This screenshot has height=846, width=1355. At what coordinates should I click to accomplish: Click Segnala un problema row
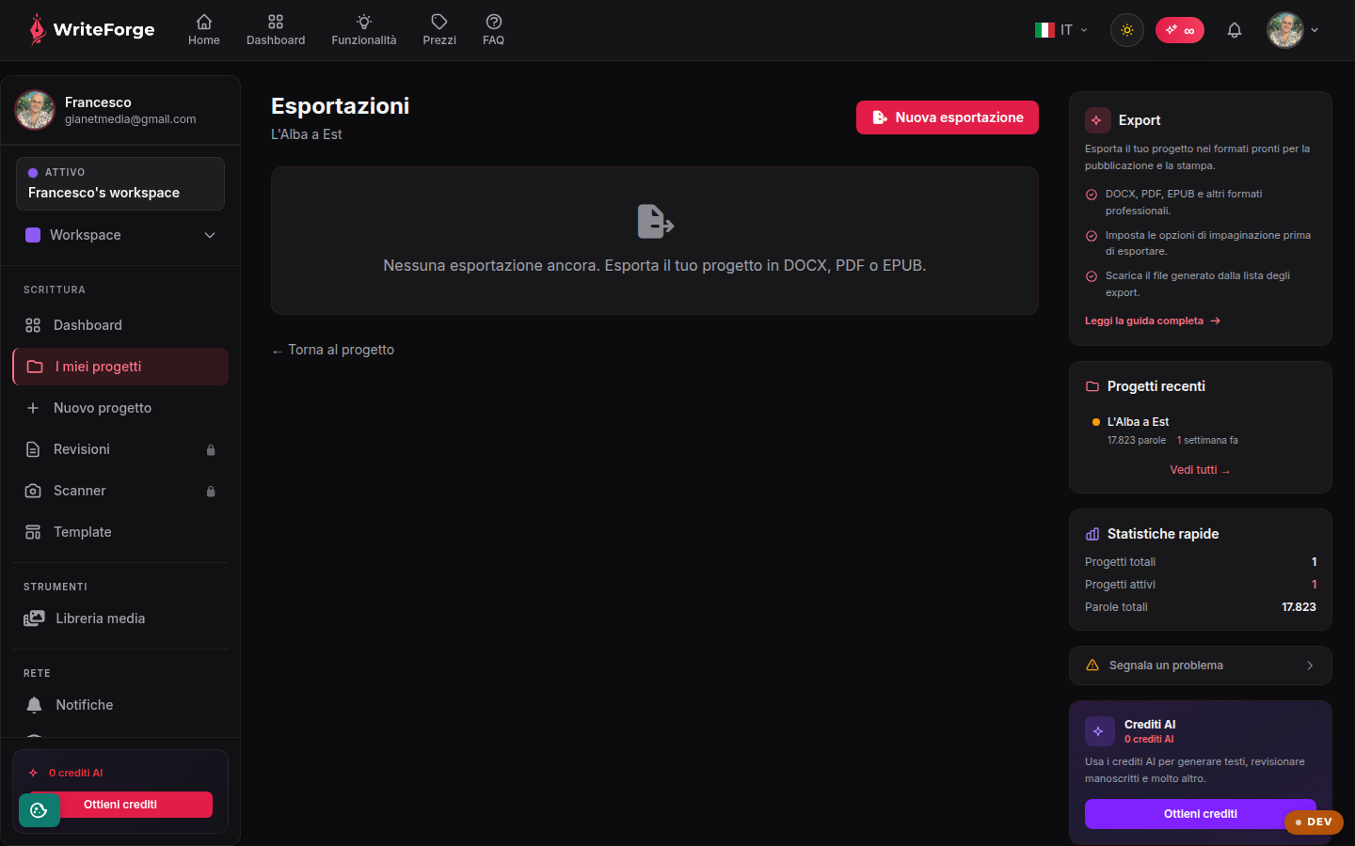point(1201,666)
